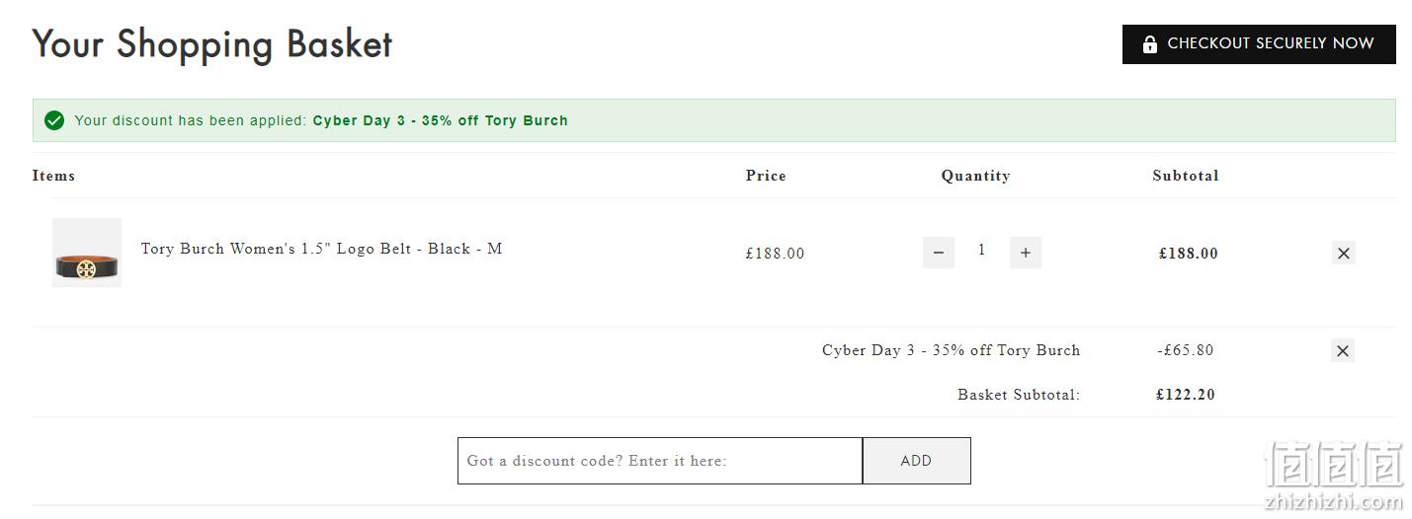Click the Quantity column header
This screenshot has width=1412, height=519.
975,176
